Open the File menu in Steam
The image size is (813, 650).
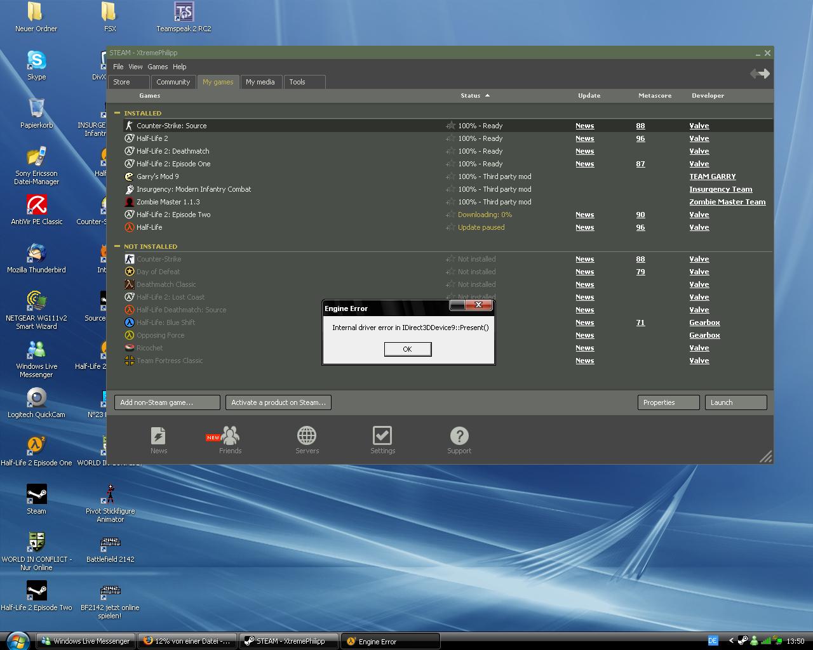(118, 67)
